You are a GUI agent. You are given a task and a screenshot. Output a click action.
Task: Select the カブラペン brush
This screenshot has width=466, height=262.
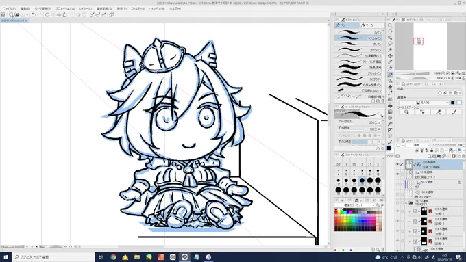tap(358, 50)
